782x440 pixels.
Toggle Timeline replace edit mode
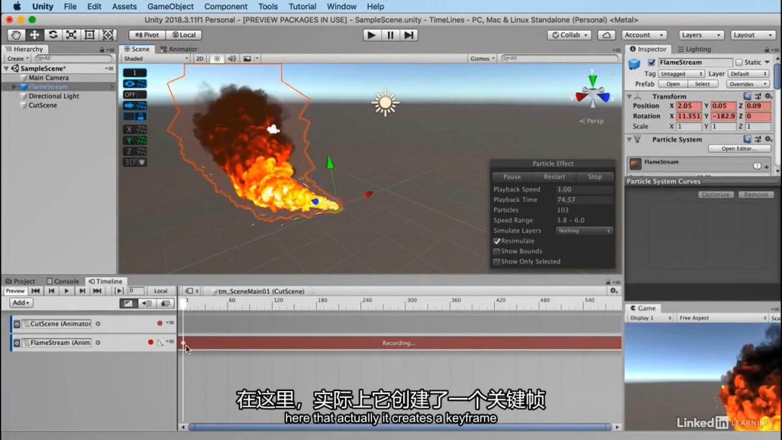coord(165,302)
